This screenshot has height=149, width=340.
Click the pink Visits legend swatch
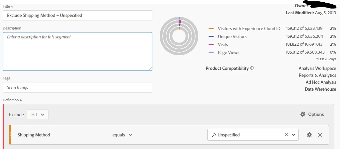[x=211, y=44]
